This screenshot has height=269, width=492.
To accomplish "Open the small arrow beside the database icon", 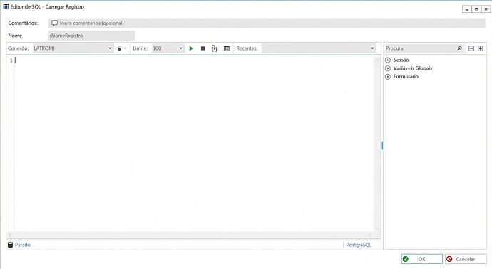I will (125, 48).
